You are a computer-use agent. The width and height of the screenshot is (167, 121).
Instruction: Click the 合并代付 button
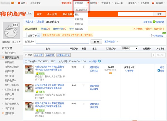(50, 55)
